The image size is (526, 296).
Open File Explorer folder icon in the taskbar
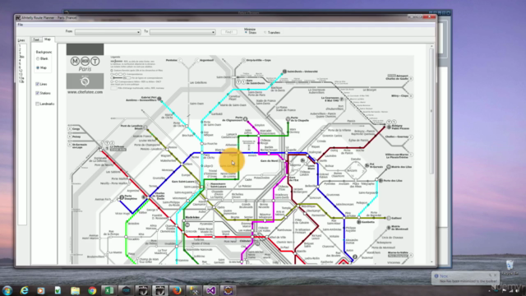(75, 290)
